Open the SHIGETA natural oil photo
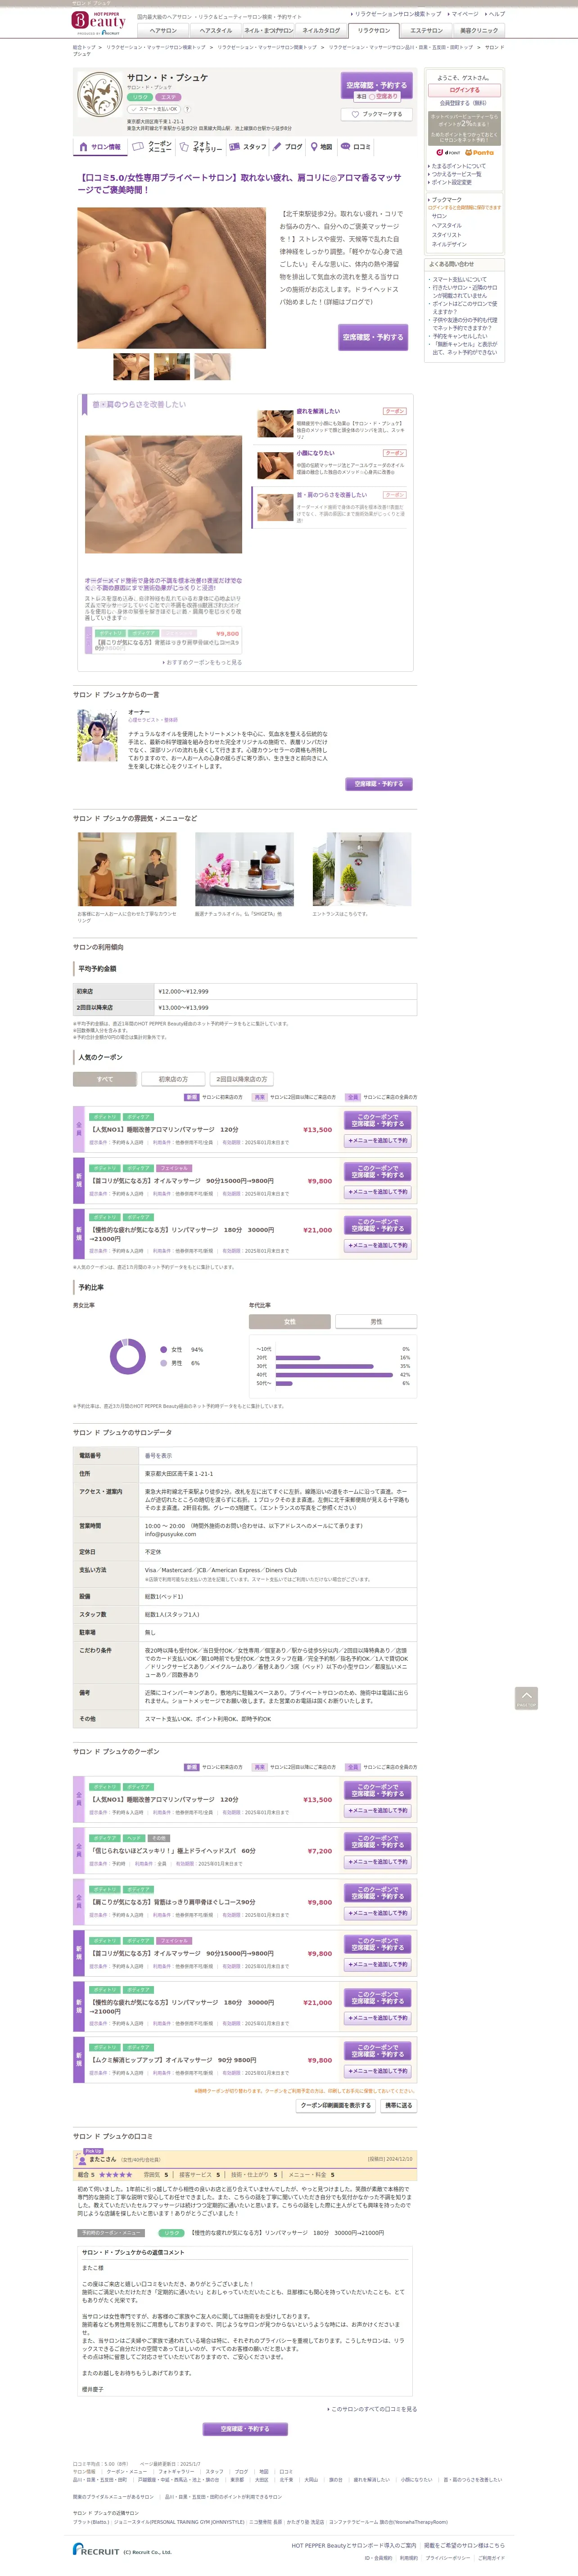The height and width of the screenshot is (2576, 578). [244, 869]
